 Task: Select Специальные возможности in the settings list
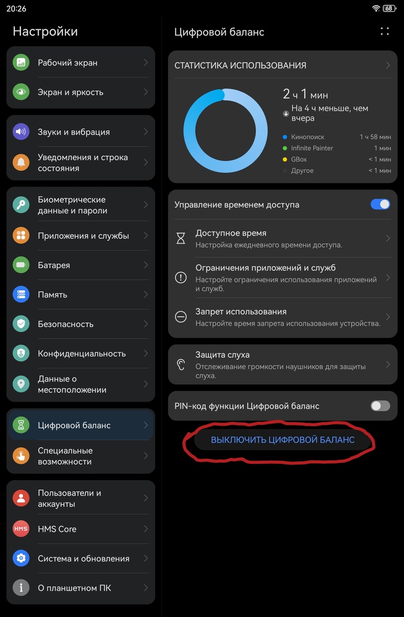pos(81,456)
